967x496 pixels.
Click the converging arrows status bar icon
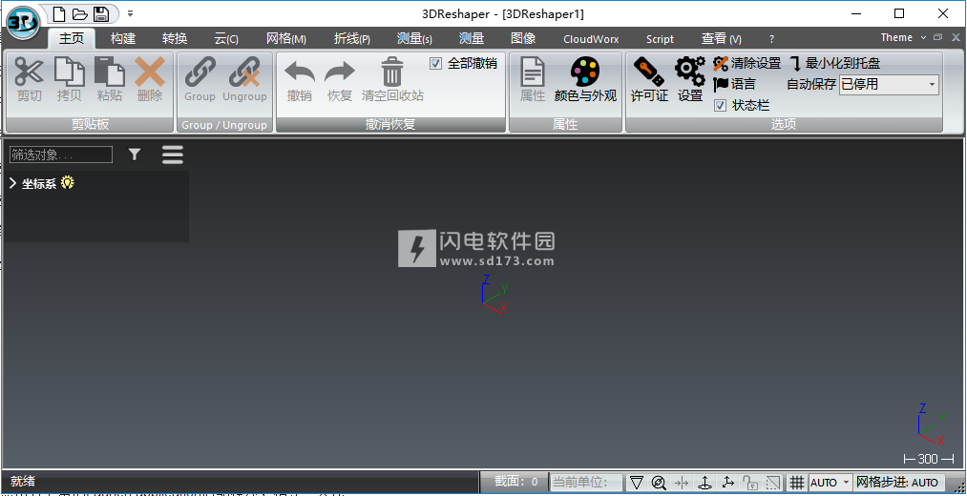click(682, 483)
